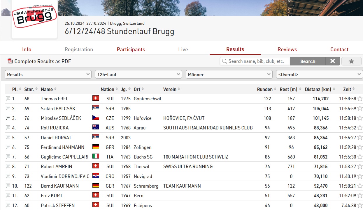Sort by the Zeit column header
Image resolution: width=363 pixels, height=210 pixels.
[x=349, y=89]
